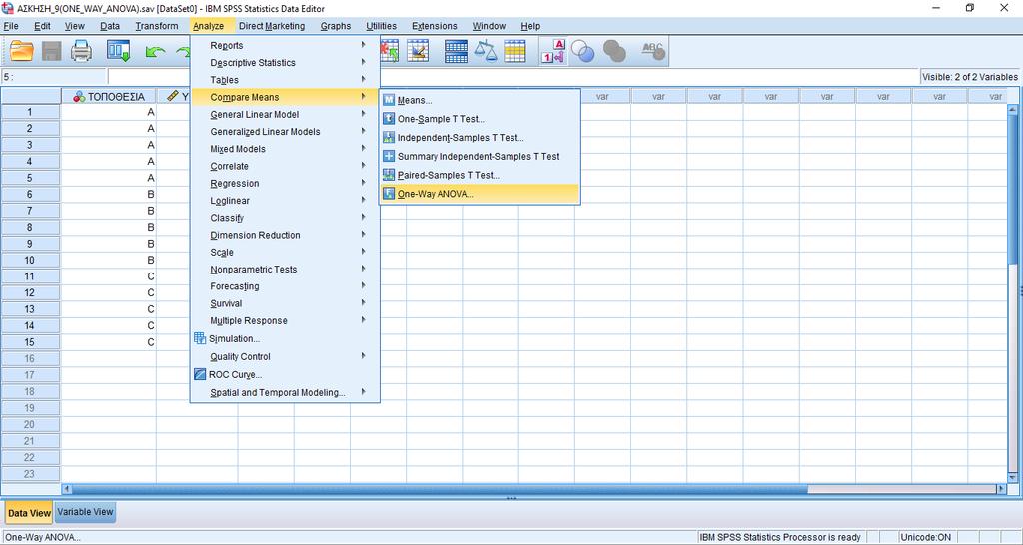Image resolution: width=1023 pixels, height=545 pixels.
Task: Expand the Mixed Models submenu
Action: pos(285,149)
